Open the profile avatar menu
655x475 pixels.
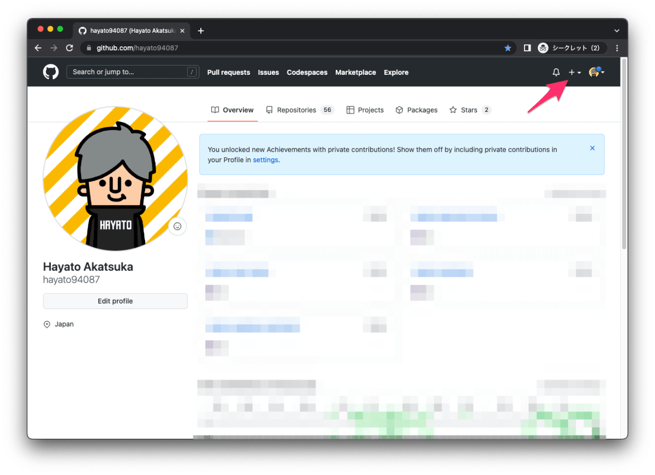(x=594, y=72)
